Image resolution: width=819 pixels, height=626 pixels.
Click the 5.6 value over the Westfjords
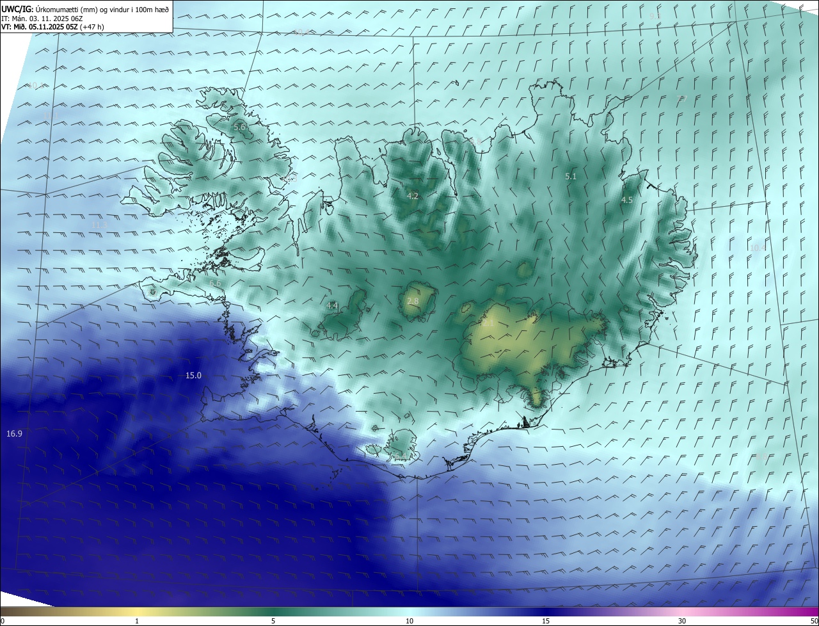pyautogui.click(x=240, y=127)
